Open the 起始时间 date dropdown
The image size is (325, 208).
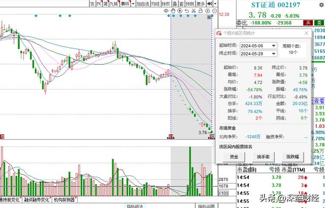[274, 46]
